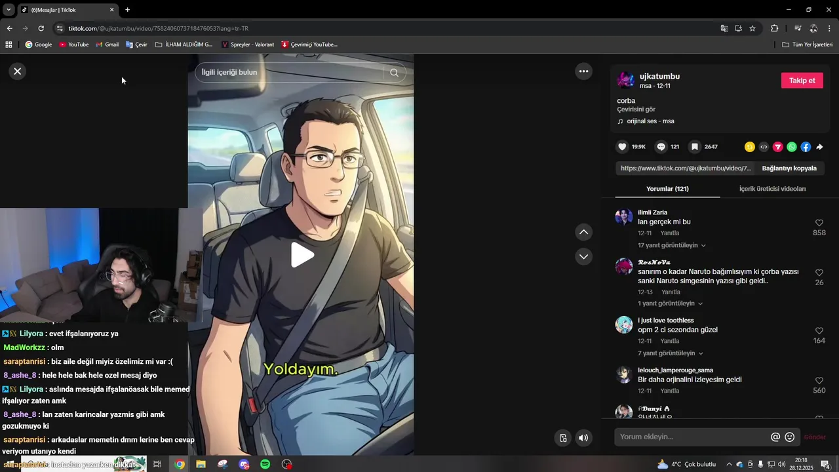Mention a user with @ icon

[775, 437]
